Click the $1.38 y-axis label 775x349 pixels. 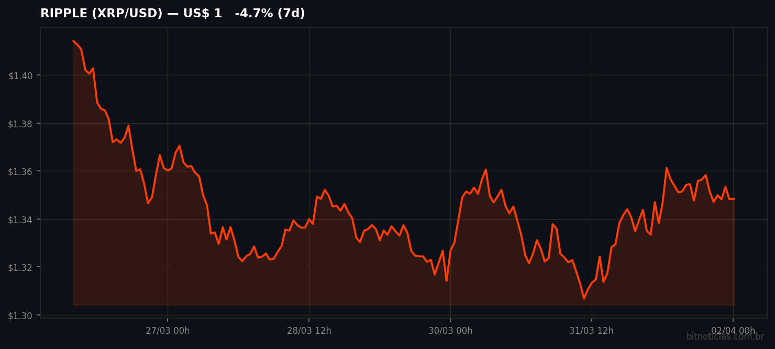click(x=20, y=124)
